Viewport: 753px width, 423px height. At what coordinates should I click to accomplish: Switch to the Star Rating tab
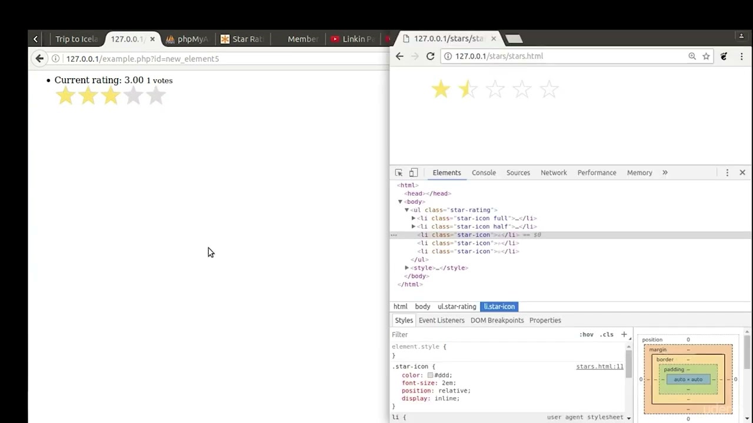(242, 39)
